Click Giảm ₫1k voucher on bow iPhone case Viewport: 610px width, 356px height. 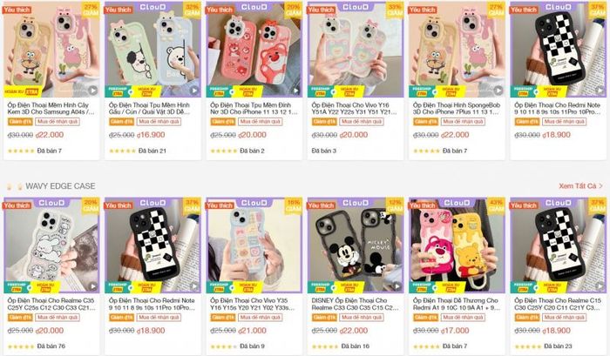click(223, 122)
